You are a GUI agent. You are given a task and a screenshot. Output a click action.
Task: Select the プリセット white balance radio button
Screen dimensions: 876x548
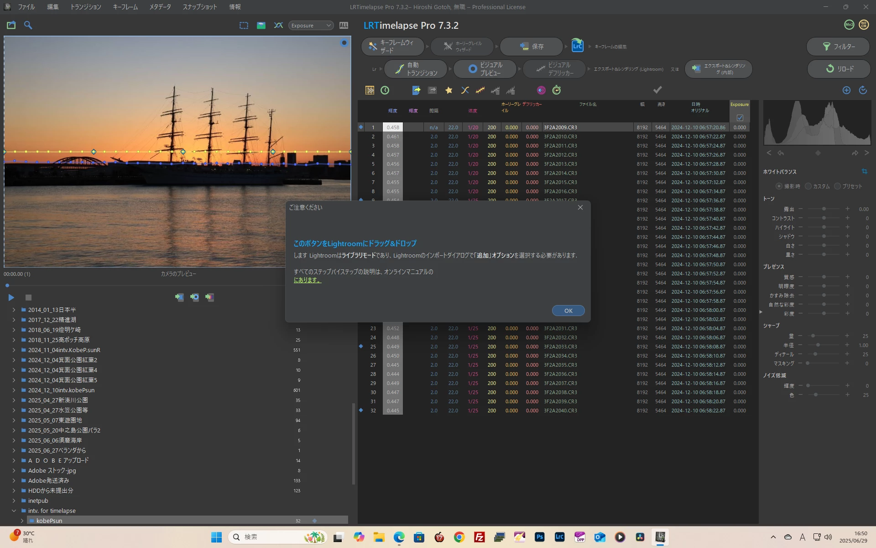pyautogui.click(x=837, y=186)
